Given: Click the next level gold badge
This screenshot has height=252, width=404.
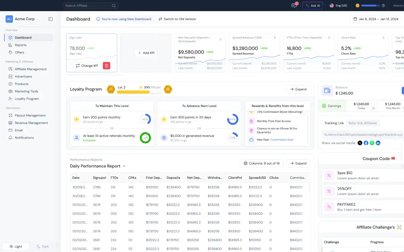Looking at the screenshot, I should tap(168, 89).
